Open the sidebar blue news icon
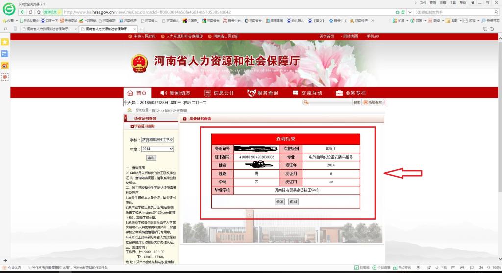502x273 pixels. [x=5, y=54]
